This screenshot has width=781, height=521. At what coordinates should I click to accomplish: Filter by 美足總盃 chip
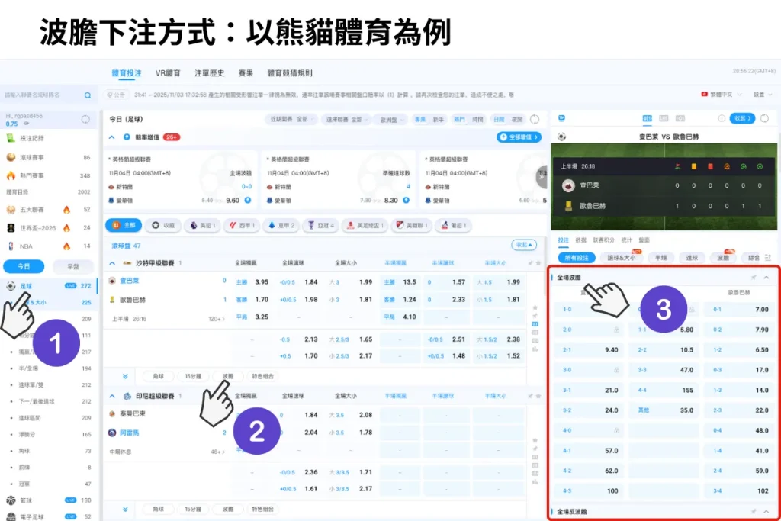point(365,225)
